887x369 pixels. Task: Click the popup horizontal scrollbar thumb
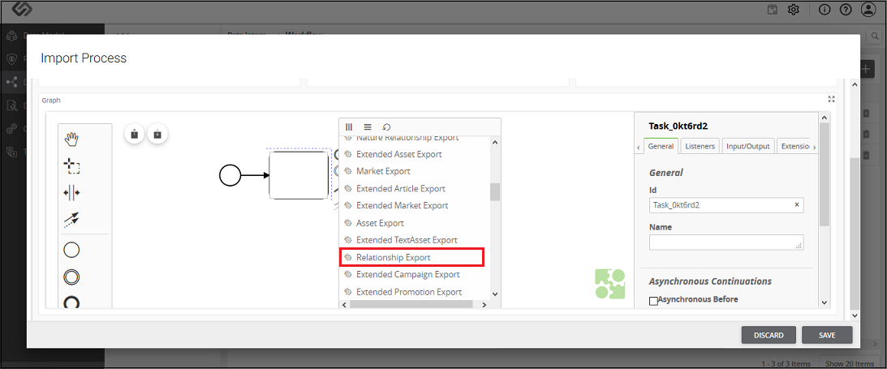click(411, 305)
